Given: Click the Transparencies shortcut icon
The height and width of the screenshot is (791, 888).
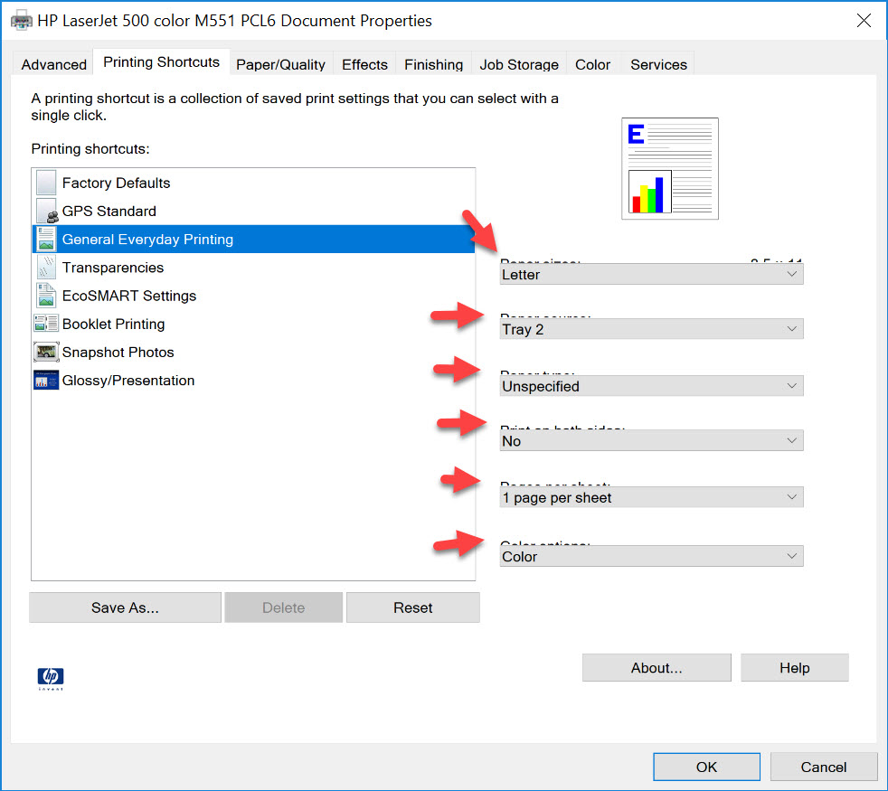Looking at the screenshot, I should (x=46, y=268).
